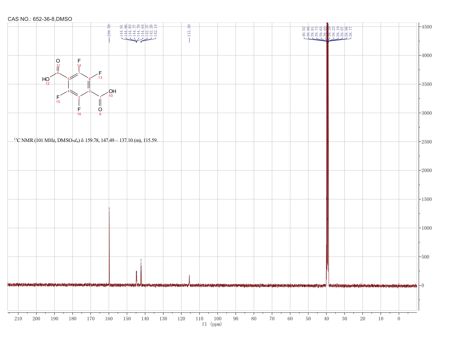Click the 130 tick on the ppm axis
Image resolution: width=454 pixels, height=350 pixels.
point(163,319)
